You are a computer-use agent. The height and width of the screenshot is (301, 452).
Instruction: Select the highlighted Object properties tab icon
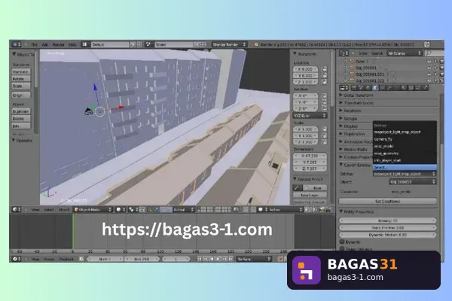tap(374, 88)
